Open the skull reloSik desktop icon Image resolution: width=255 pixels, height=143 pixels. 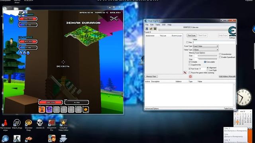(x=40, y=124)
